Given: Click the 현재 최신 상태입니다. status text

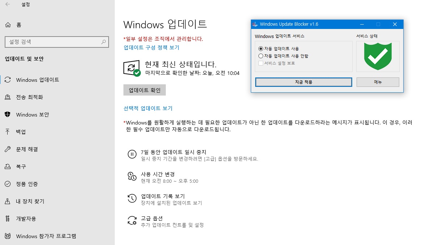Looking at the screenshot, I should click(x=180, y=64).
